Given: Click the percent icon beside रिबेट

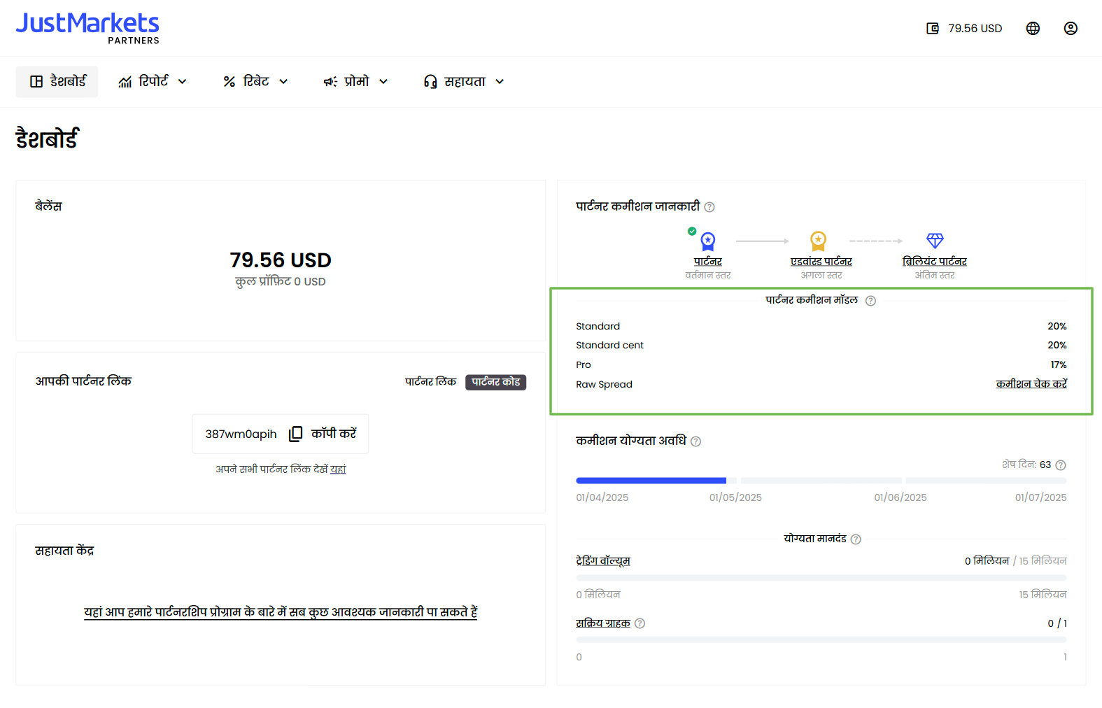Looking at the screenshot, I should 229,82.
